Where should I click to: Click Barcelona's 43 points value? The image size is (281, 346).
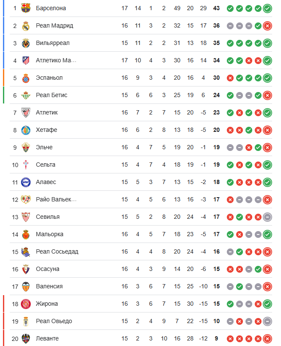pos(216,8)
